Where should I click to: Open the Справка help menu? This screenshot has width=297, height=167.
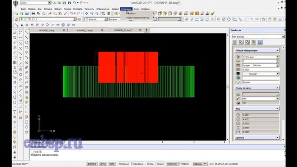point(145,9)
